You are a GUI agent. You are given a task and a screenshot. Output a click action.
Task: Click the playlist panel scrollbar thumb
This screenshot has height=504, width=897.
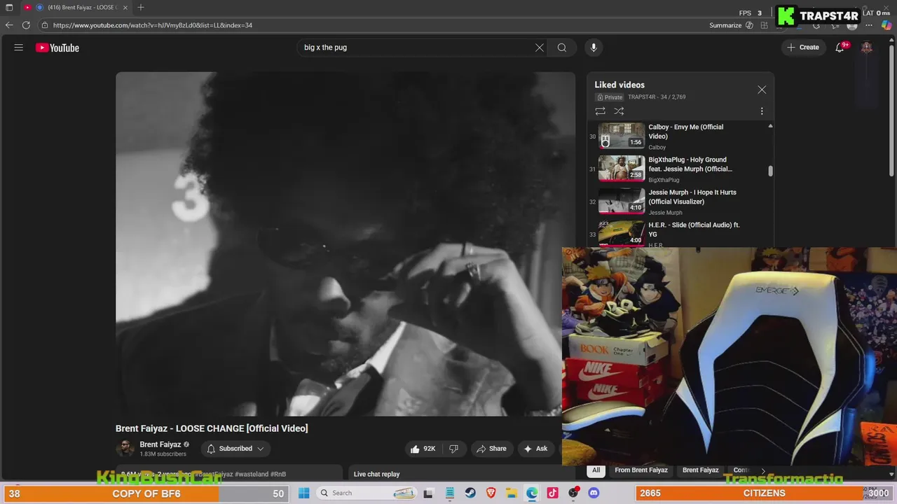coord(770,171)
